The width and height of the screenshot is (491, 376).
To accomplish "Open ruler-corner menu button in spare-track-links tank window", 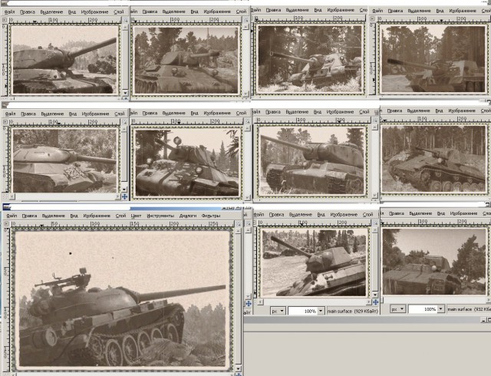I will click(x=5, y=121).
